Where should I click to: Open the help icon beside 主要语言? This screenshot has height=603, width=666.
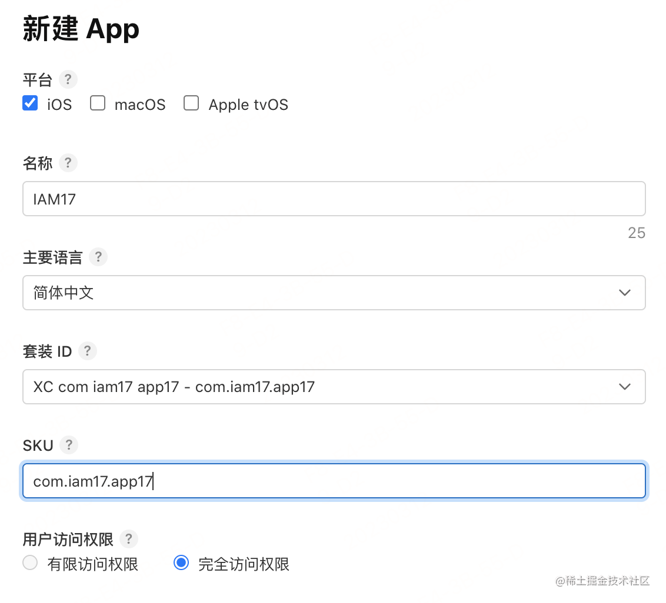[98, 257]
